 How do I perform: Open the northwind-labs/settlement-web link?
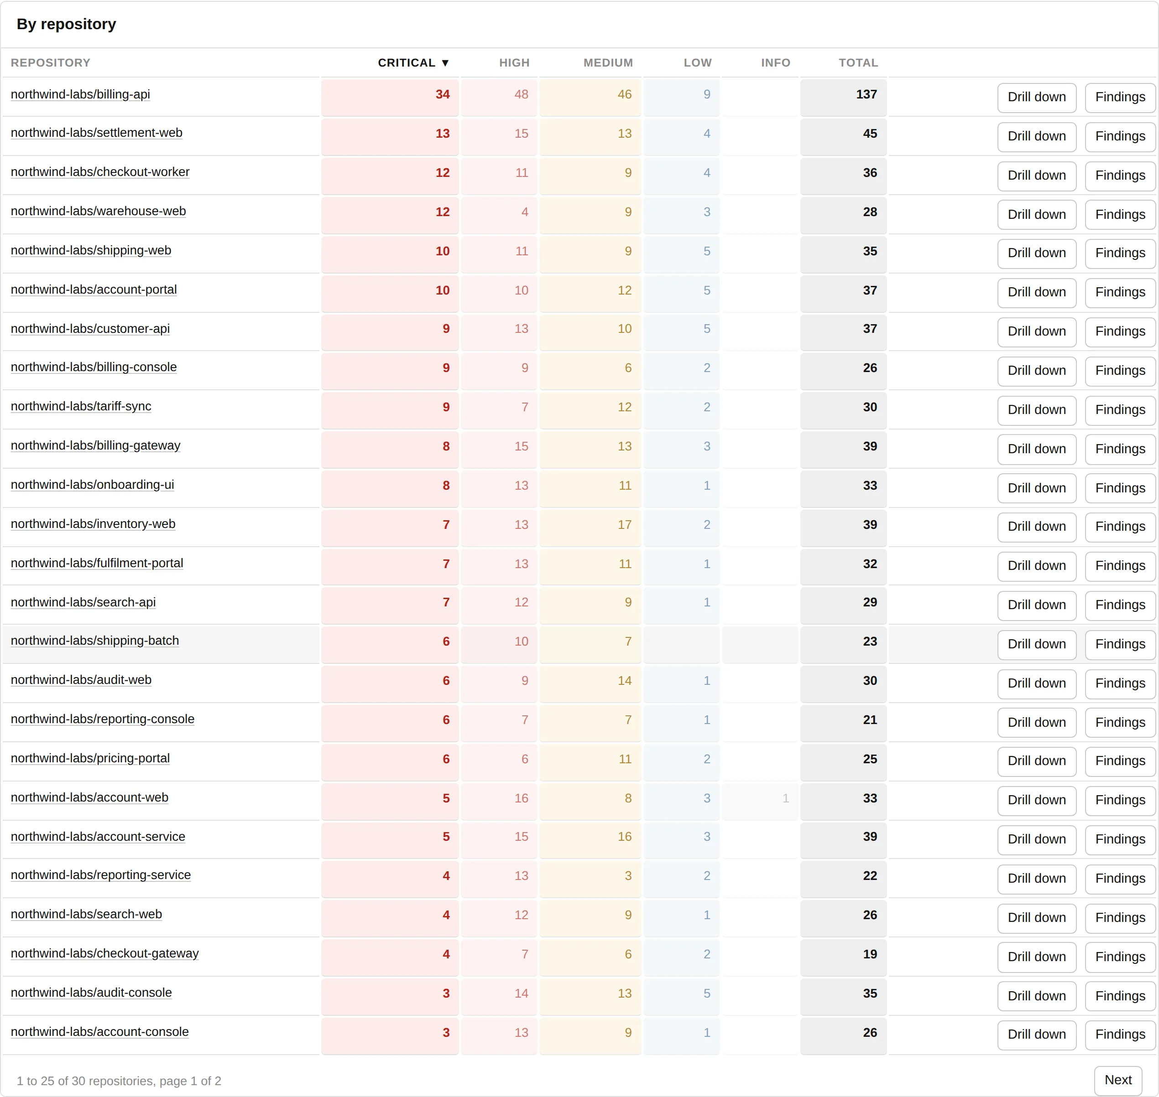97,133
